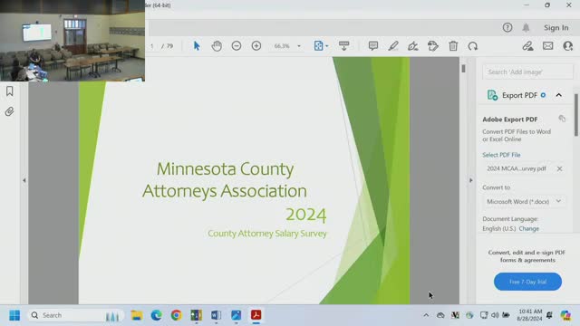
Task: Click the taskbar clock showing 10:41 AM
Action: pos(530,315)
